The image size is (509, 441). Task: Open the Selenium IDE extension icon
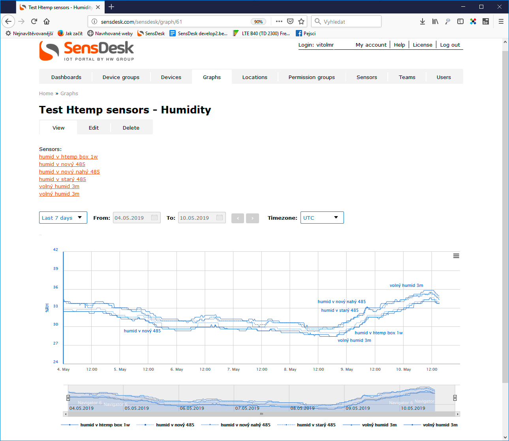(486, 21)
